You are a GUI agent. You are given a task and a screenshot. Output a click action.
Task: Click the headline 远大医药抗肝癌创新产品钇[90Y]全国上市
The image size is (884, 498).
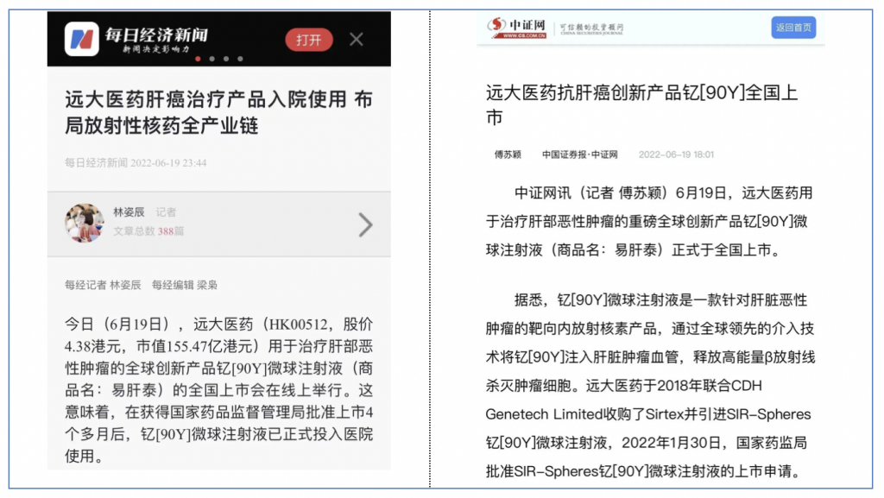tap(641, 104)
